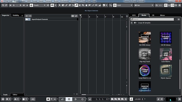Switch to Meter tab
This screenshot has height=102, width=182.
pyautogui.click(x=162, y=15)
